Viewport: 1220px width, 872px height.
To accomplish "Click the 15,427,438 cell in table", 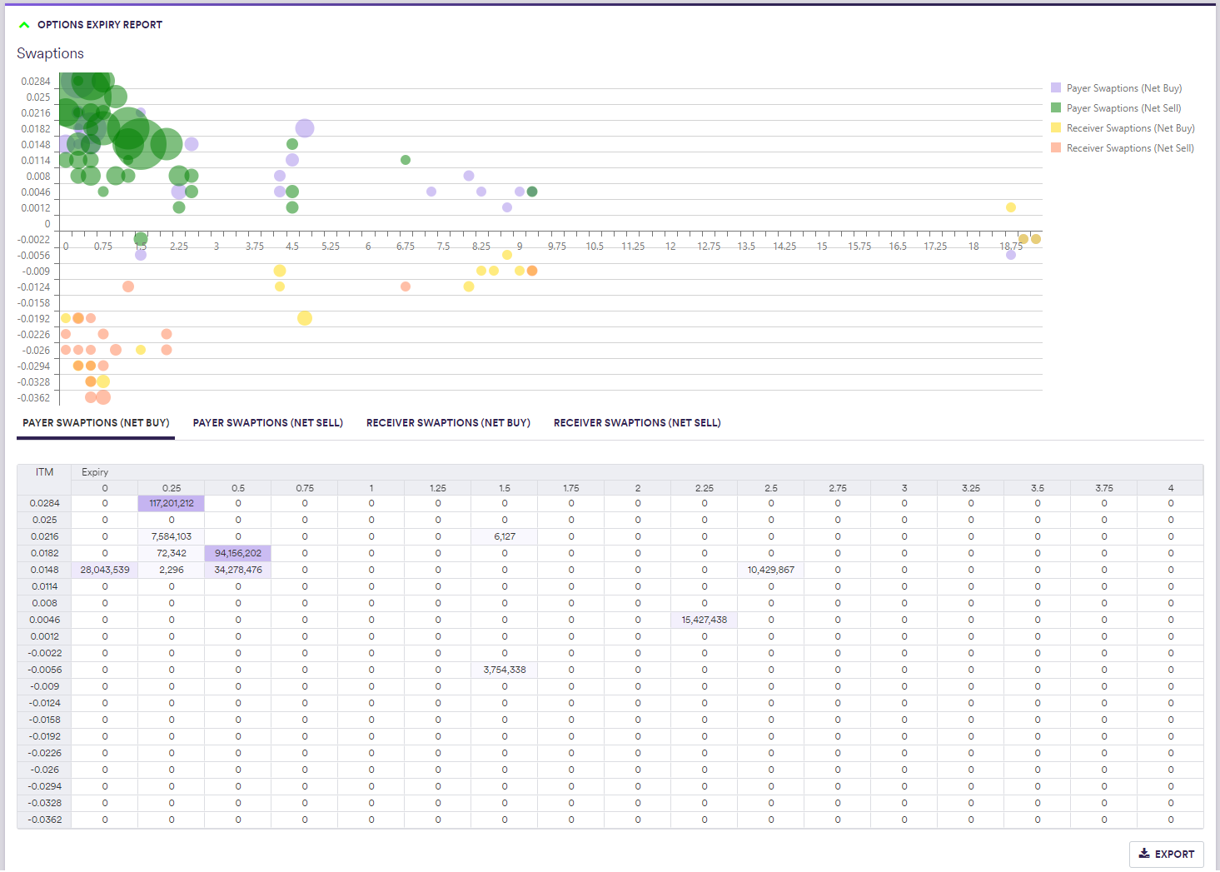I will tap(705, 620).
